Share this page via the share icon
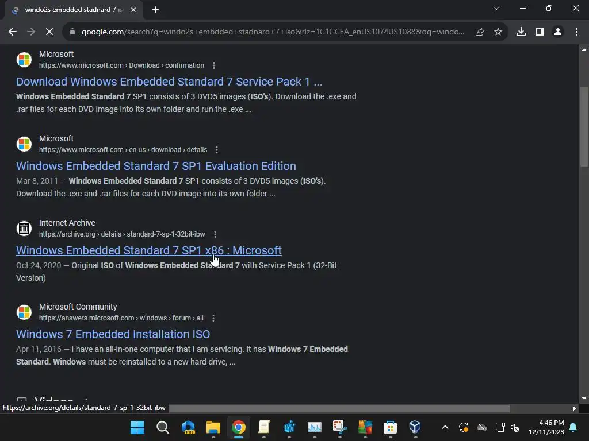The width and height of the screenshot is (589, 441). [x=480, y=32]
